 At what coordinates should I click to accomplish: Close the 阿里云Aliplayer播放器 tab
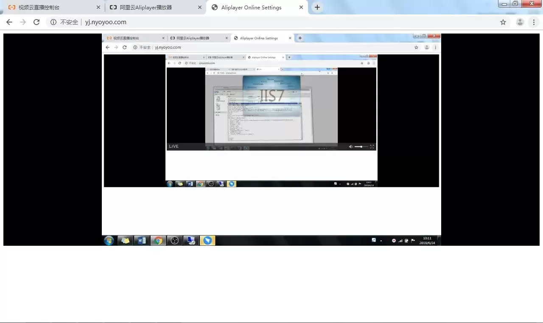point(200,7)
